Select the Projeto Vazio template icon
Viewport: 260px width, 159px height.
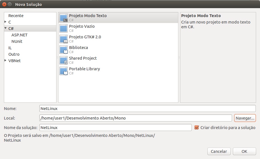64,28
